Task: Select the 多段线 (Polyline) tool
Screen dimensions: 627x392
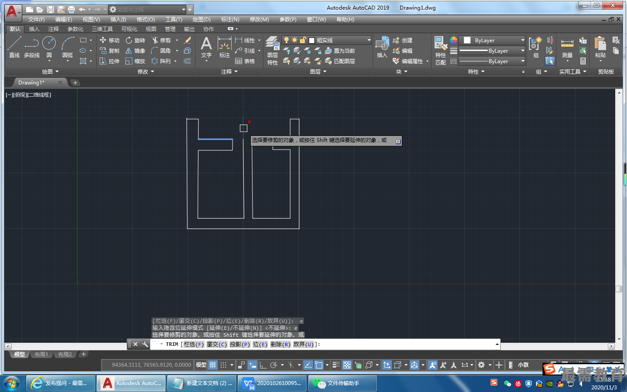Action: 32,47
